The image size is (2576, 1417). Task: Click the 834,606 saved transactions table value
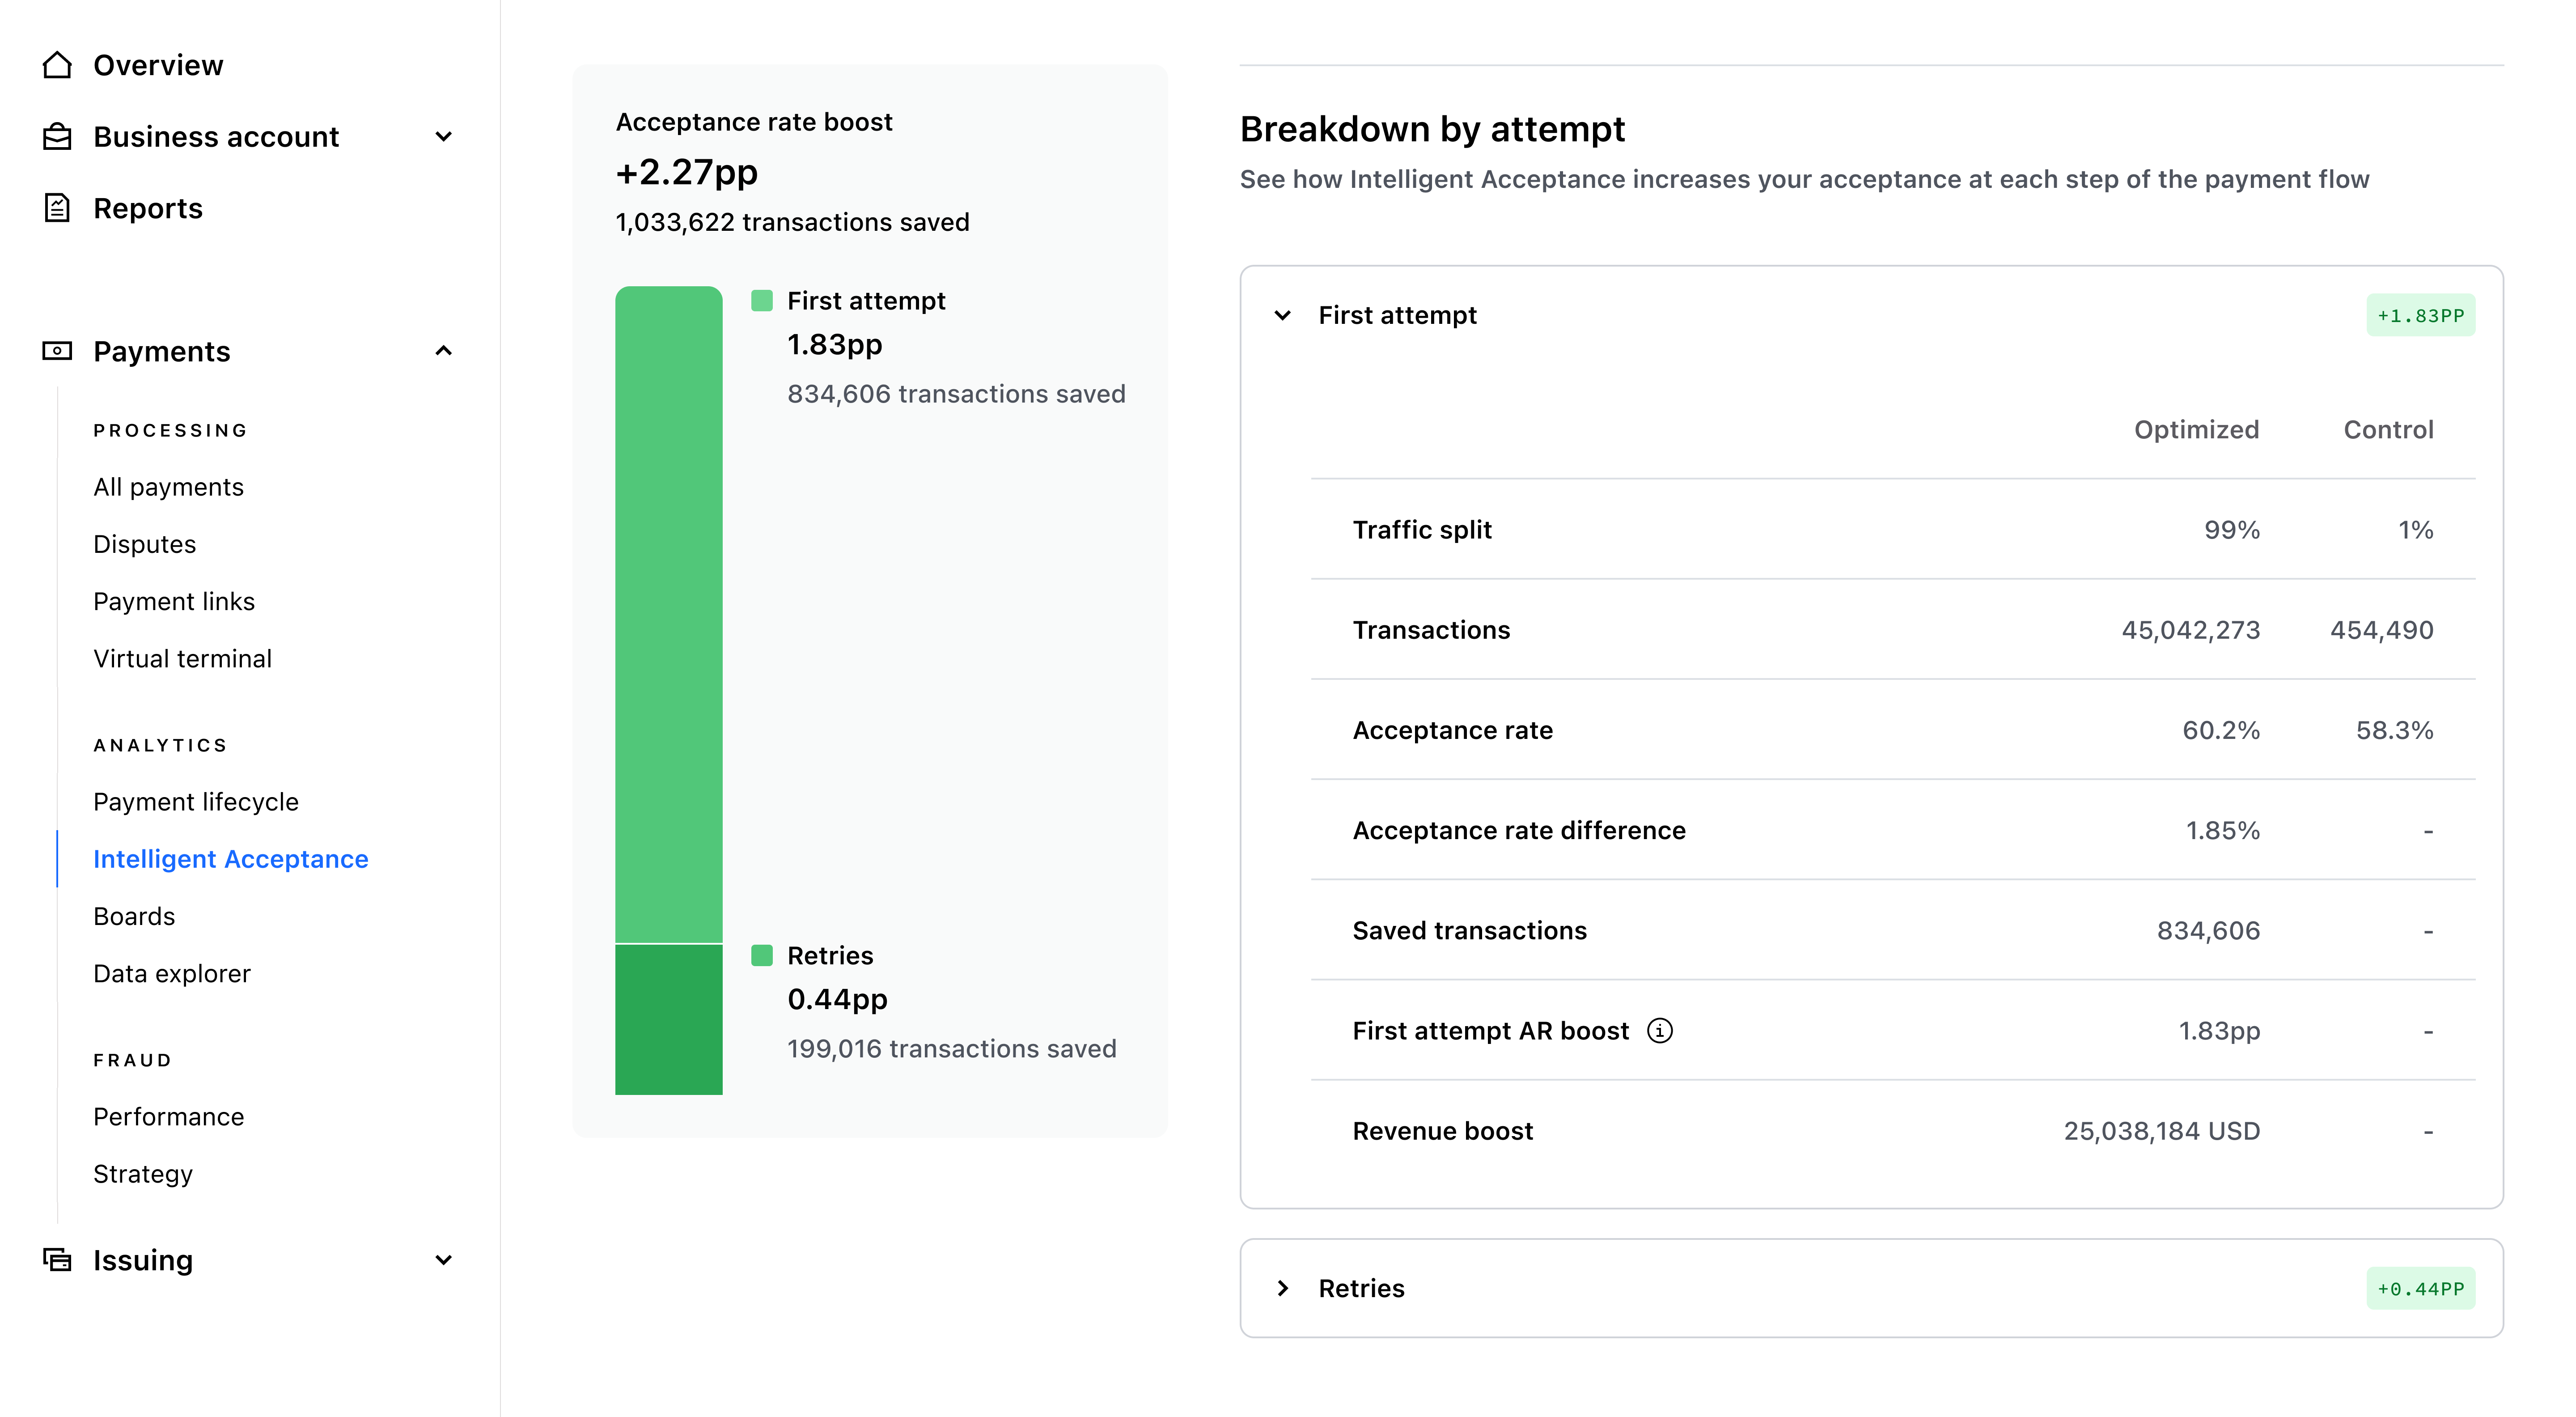[x=2208, y=931]
